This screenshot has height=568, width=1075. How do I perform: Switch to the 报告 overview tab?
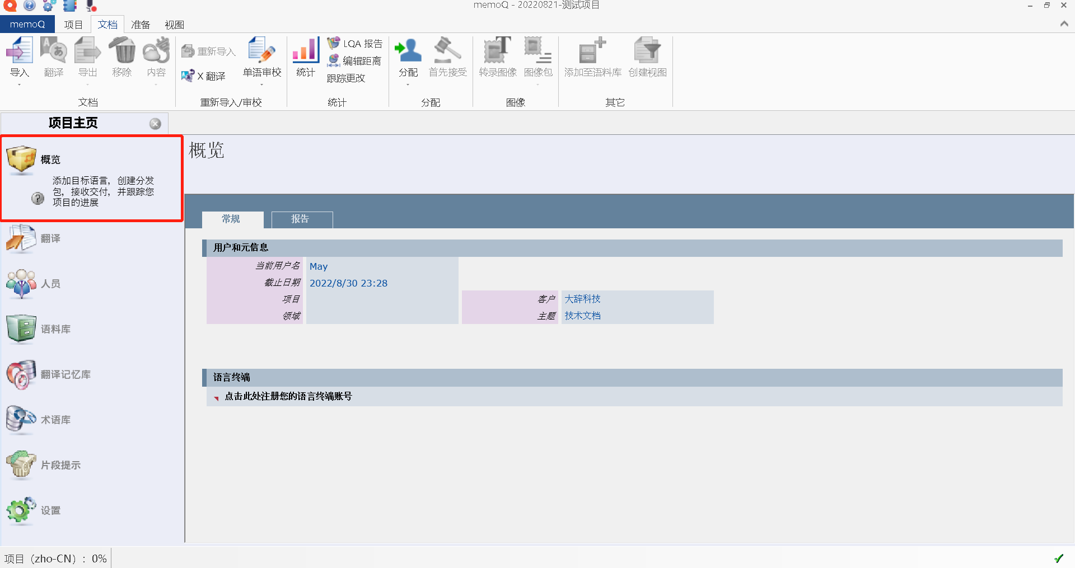click(302, 219)
